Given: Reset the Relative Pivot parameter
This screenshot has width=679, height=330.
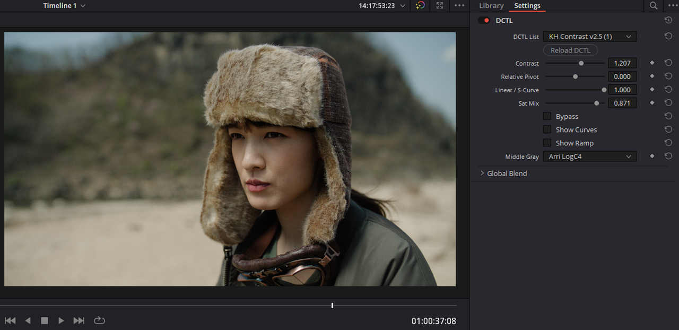Looking at the screenshot, I should coord(668,76).
